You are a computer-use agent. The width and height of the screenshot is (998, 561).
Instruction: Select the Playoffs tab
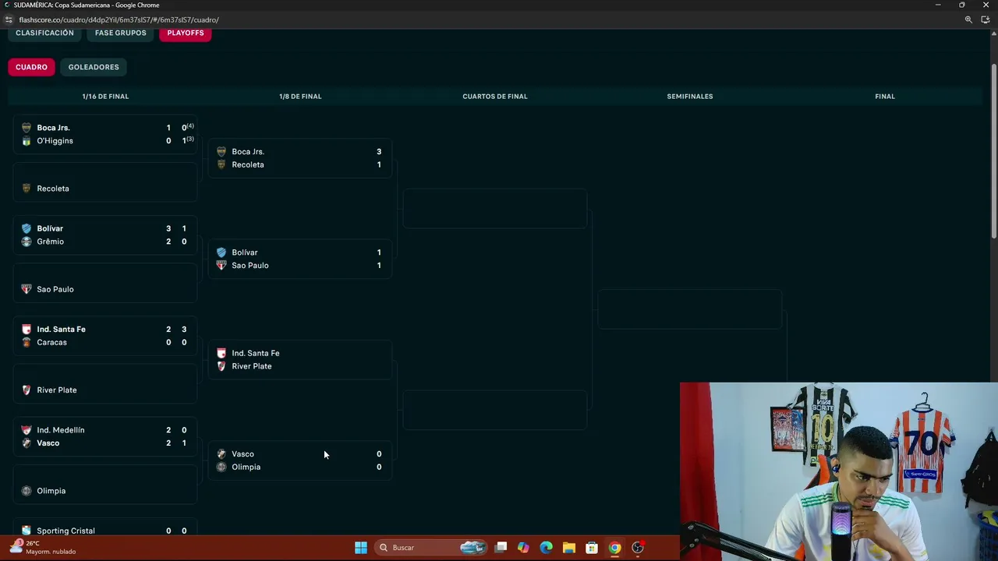point(186,33)
